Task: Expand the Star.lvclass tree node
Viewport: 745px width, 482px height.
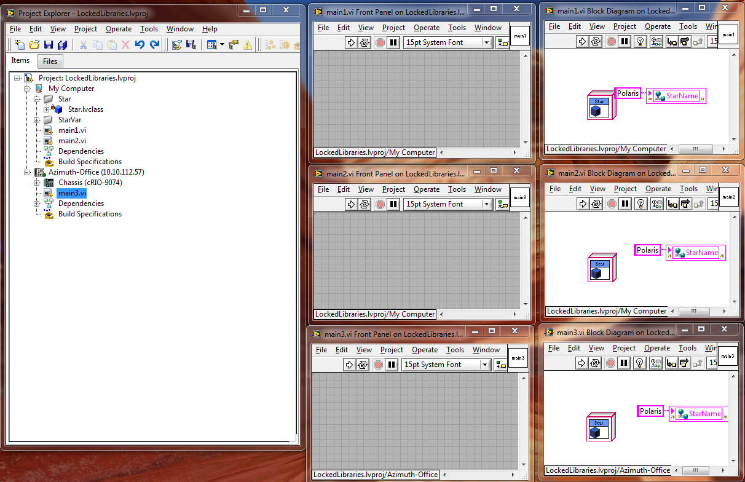Action: click(x=47, y=109)
